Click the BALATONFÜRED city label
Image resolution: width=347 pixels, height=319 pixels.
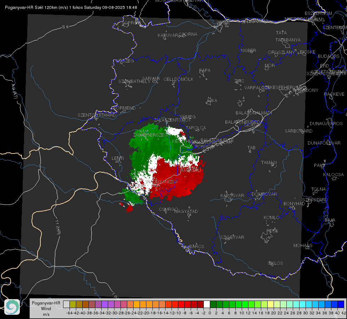[242, 122]
